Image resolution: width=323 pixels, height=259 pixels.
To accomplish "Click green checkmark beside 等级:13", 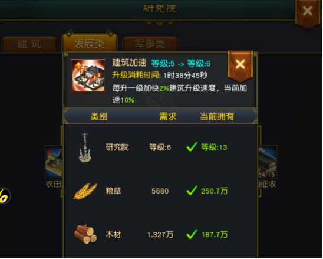I will pos(192,147).
